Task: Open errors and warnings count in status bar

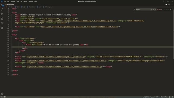Action: 4,97
